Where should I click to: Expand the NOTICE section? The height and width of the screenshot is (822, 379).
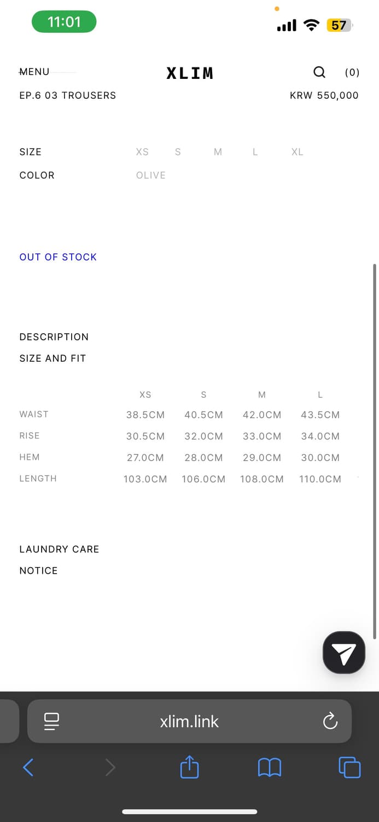pos(38,570)
